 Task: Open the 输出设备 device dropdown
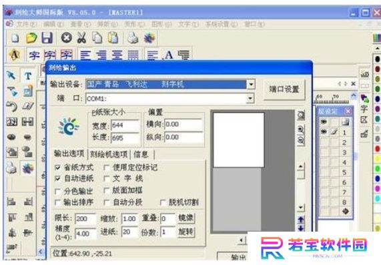click(x=251, y=84)
